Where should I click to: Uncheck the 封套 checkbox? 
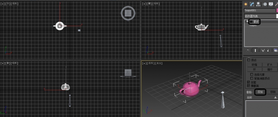[x=249, y=83]
